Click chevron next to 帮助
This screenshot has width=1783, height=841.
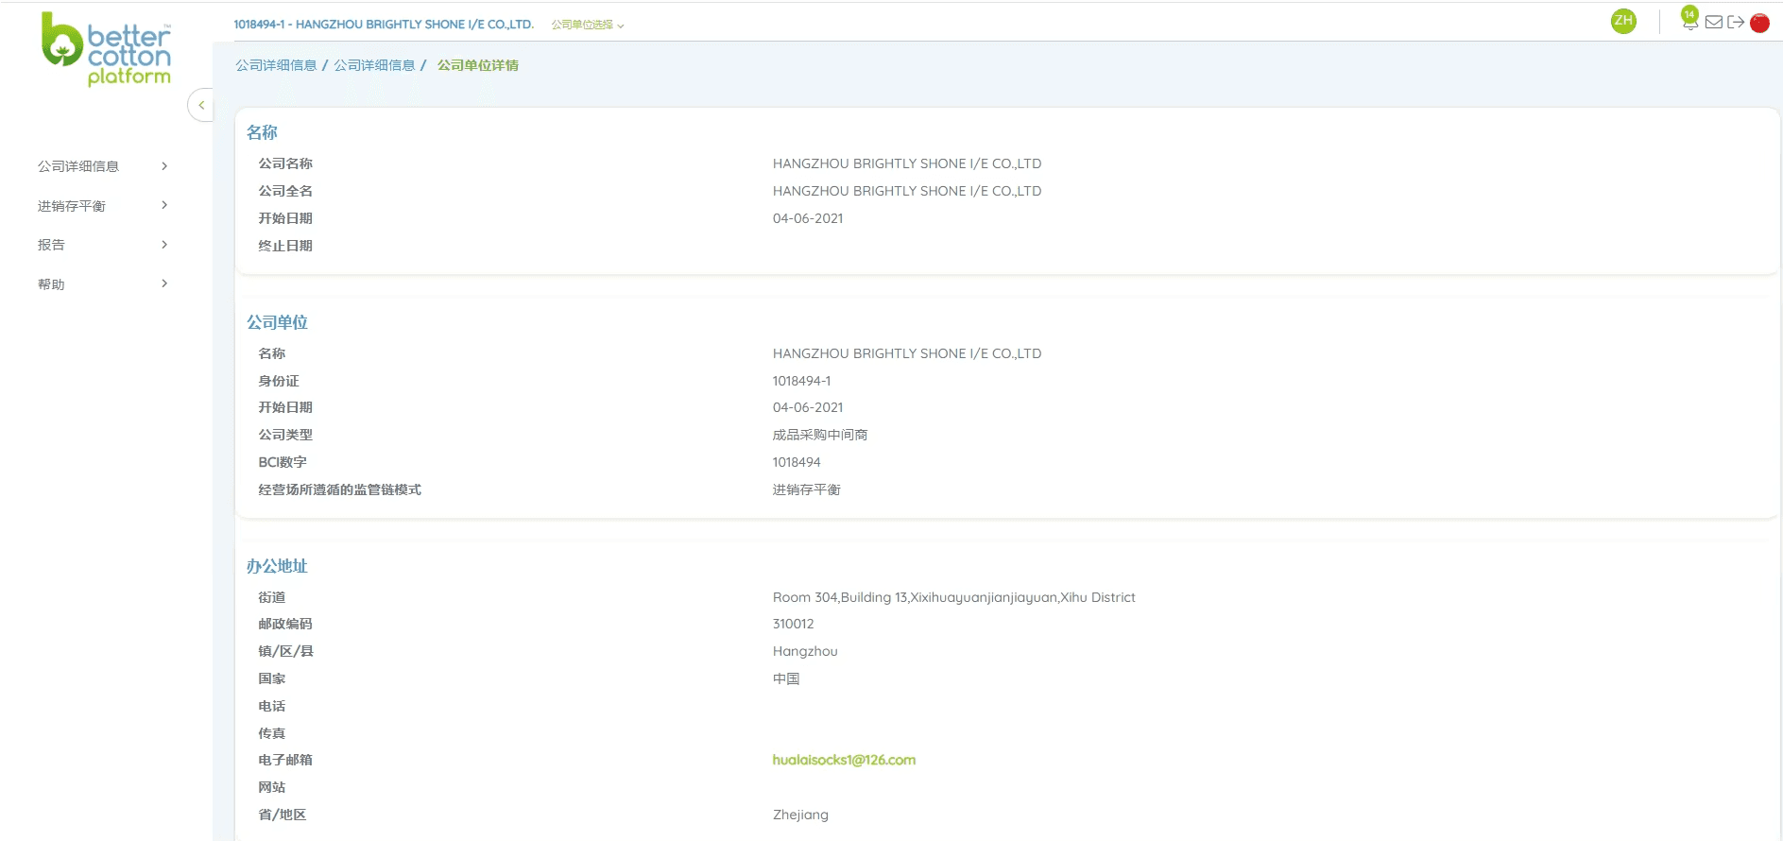click(164, 283)
